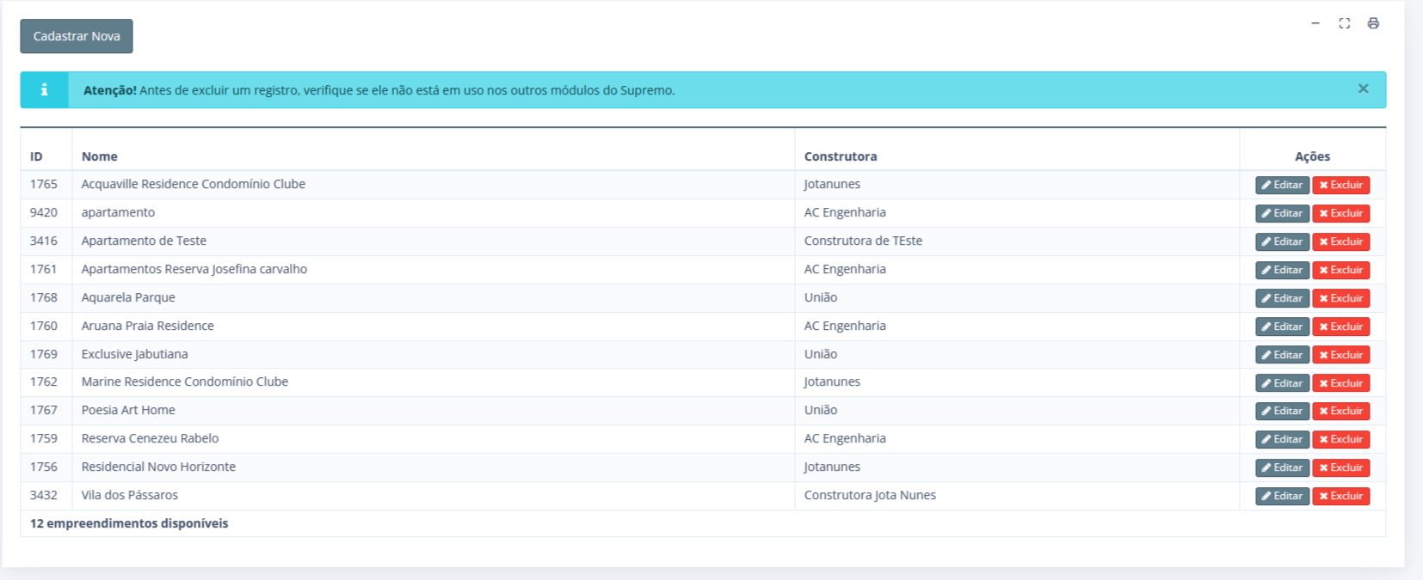1423x580 pixels.
Task: Edit Acquaville Residence Condomínio Clube
Action: pos(1282,185)
